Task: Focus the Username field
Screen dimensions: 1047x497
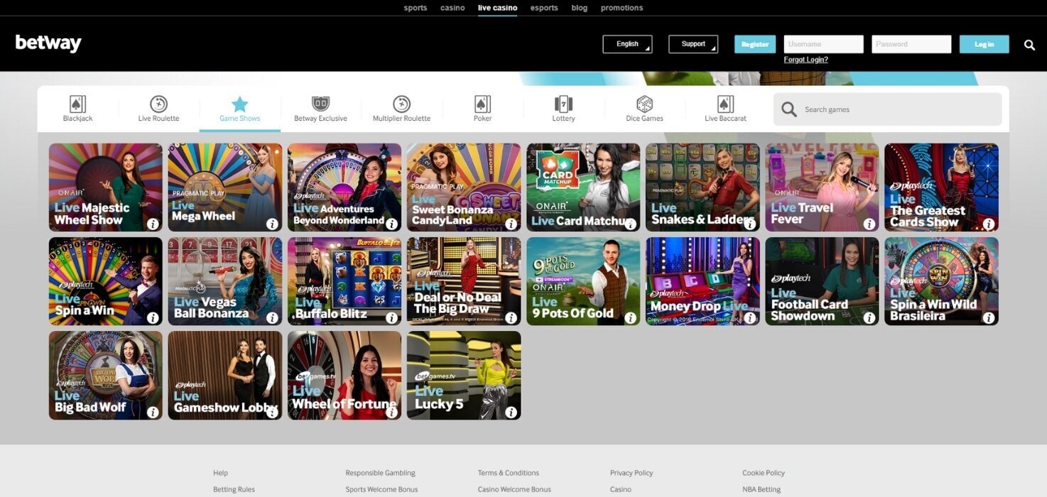Action: click(x=824, y=44)
